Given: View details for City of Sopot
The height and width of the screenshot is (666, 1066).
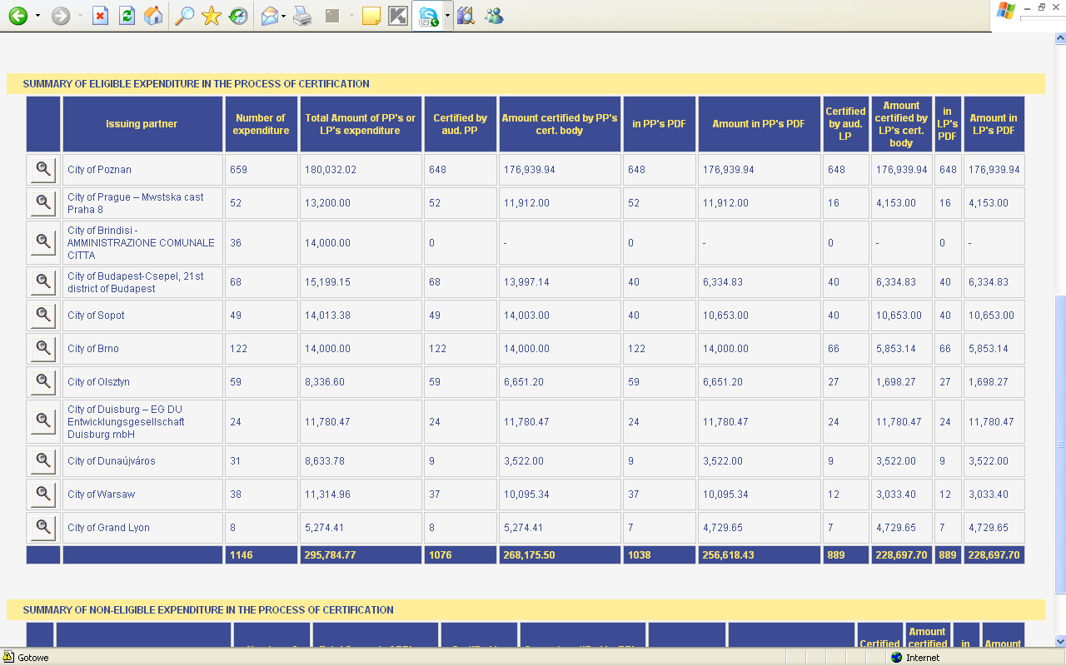Looking at the screenshot, I should [x=42, y=314].
